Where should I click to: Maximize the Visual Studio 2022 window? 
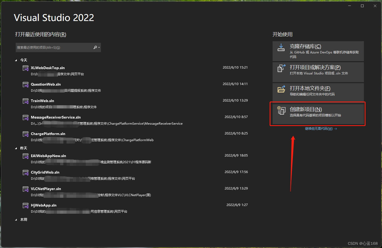(362, 6)
